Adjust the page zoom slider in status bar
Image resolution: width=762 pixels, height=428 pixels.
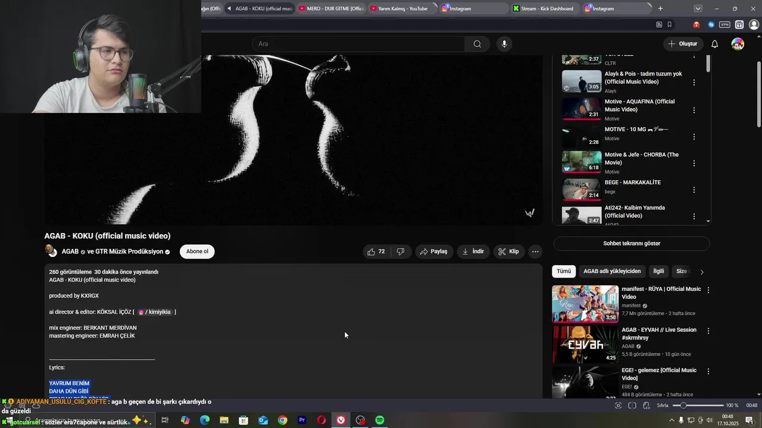click(698, 405)
